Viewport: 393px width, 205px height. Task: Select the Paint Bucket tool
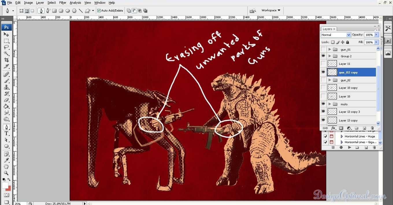pos(6,106)
